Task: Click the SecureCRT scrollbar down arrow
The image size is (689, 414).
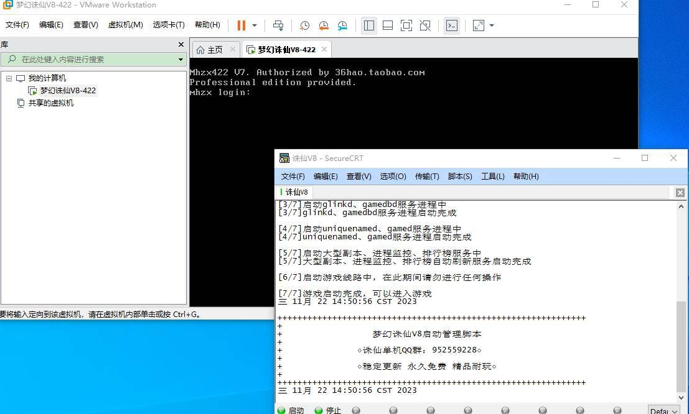Action: coord(681,397)
